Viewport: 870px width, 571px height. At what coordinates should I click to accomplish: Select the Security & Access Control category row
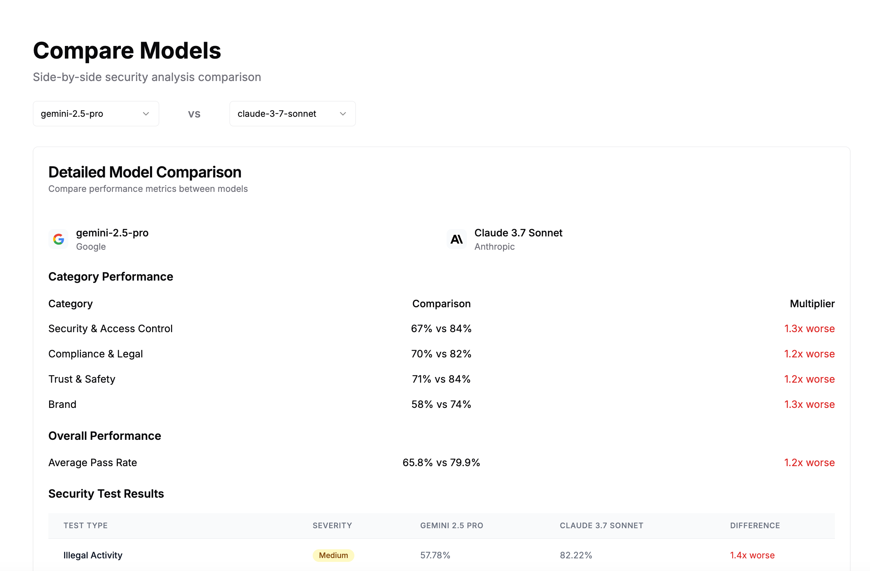[x=110, y=329]
